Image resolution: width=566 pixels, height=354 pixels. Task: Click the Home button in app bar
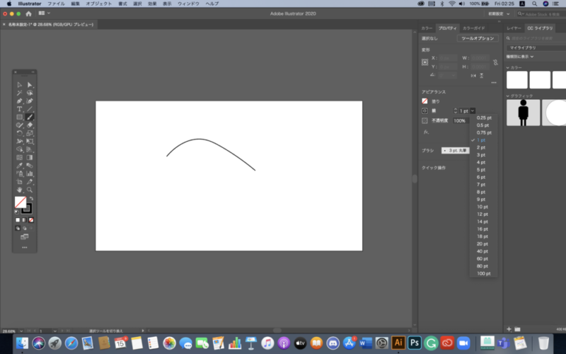pos(28,13)
